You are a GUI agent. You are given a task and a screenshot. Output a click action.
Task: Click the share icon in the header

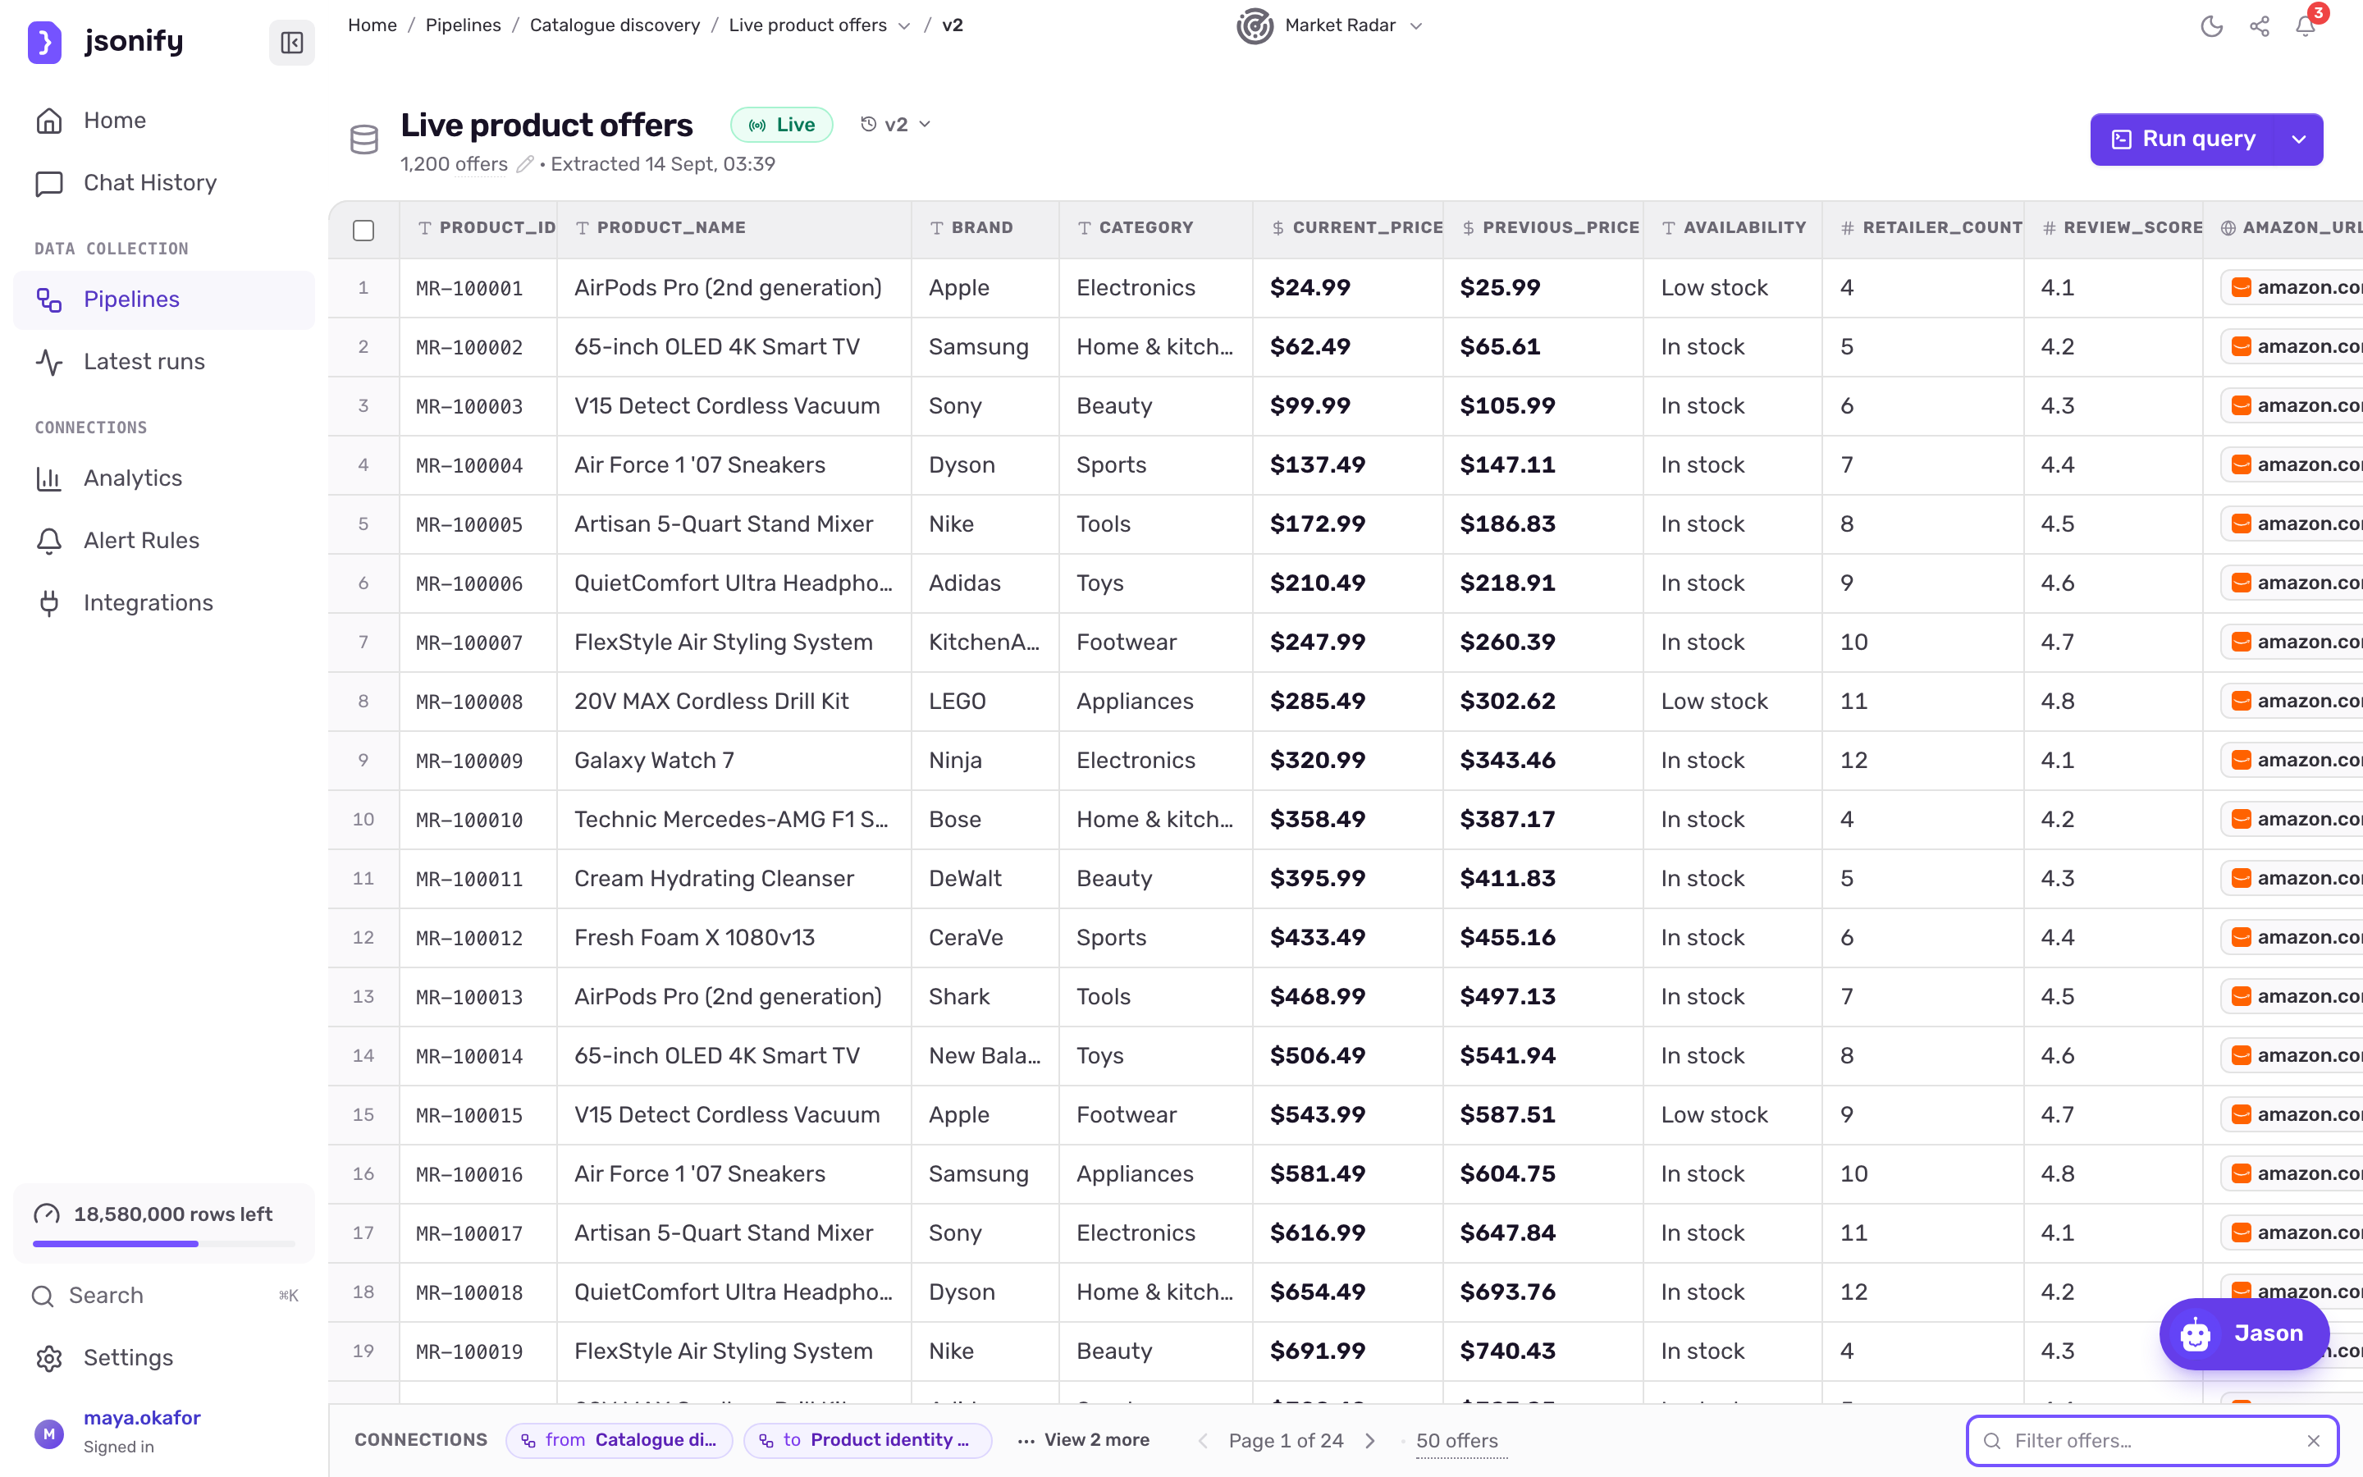(x=2260, y=26)
